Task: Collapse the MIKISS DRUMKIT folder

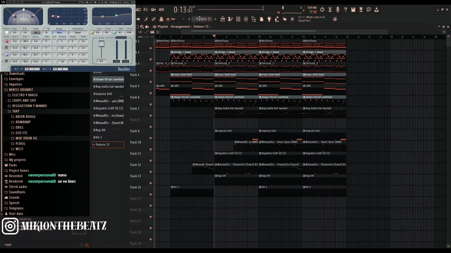Action: tap(21, 90)
